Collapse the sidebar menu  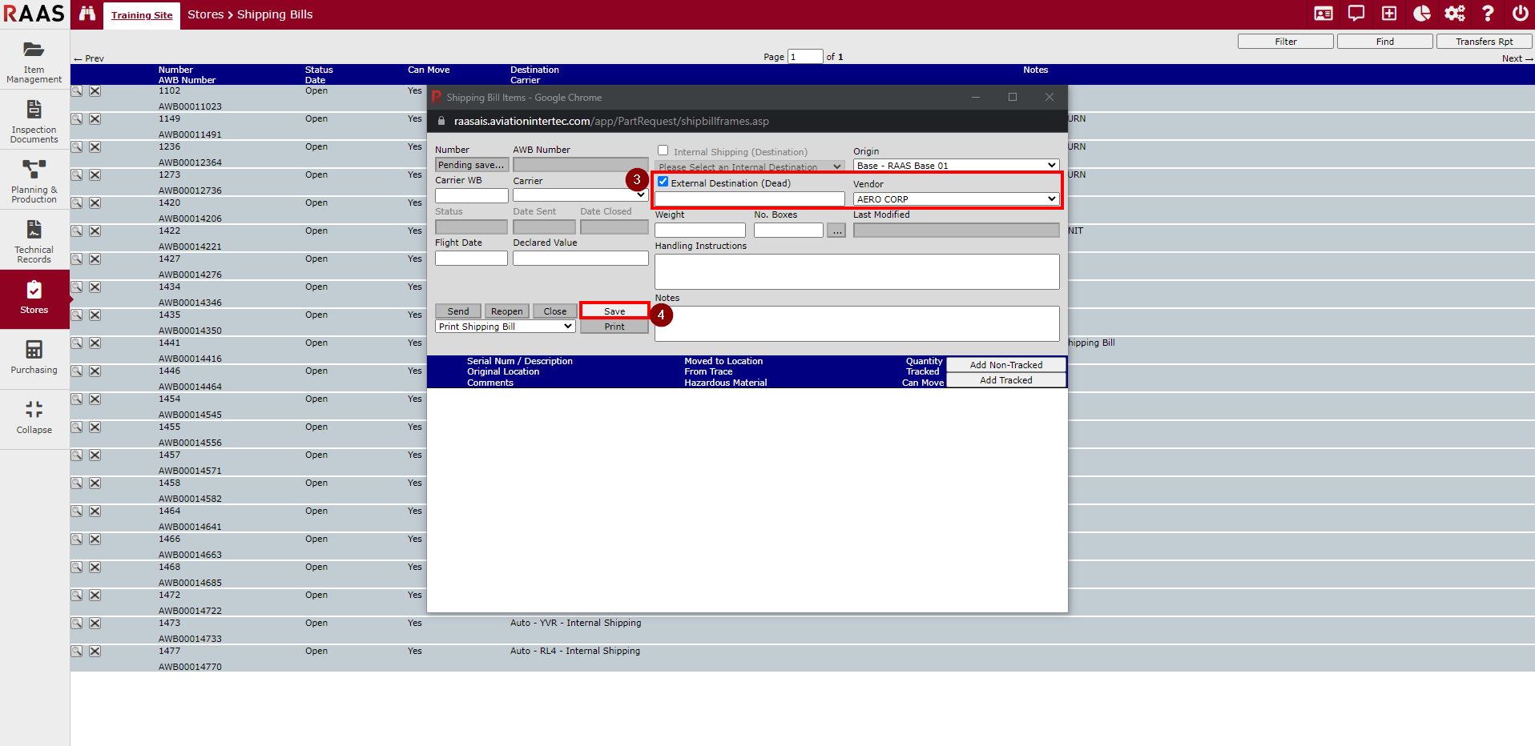tap(34, 418)
